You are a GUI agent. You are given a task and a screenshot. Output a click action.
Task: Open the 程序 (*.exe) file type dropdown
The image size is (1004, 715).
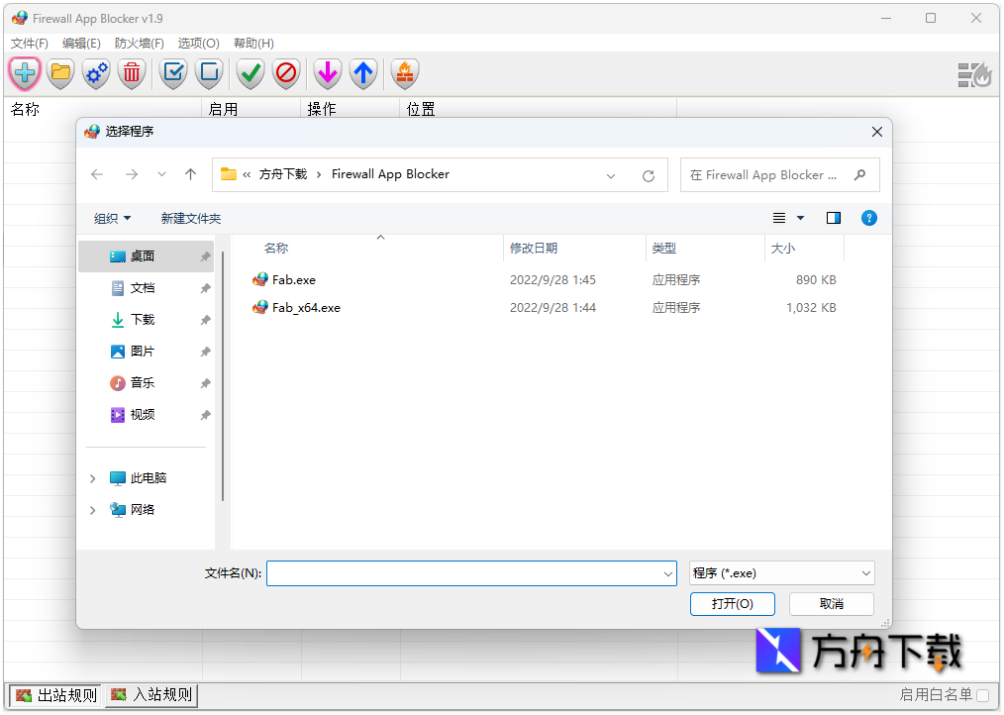pyautogui.click(x=782, y=573)
